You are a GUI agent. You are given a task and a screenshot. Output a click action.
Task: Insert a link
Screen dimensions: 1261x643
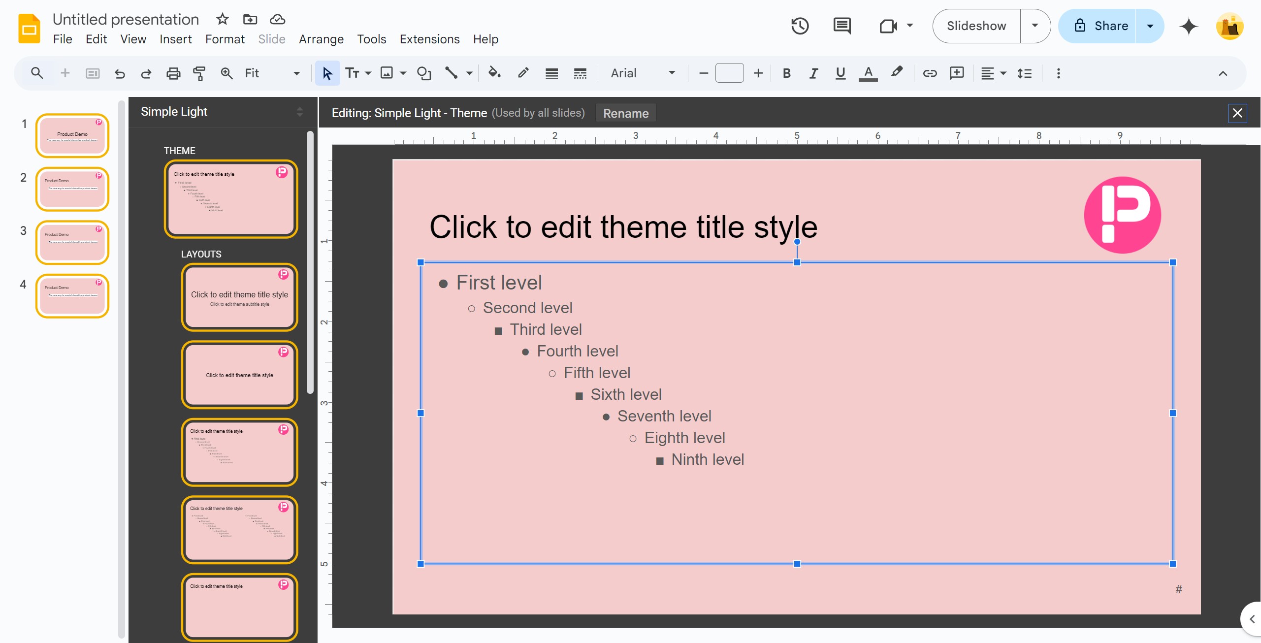tap(930, 73)
